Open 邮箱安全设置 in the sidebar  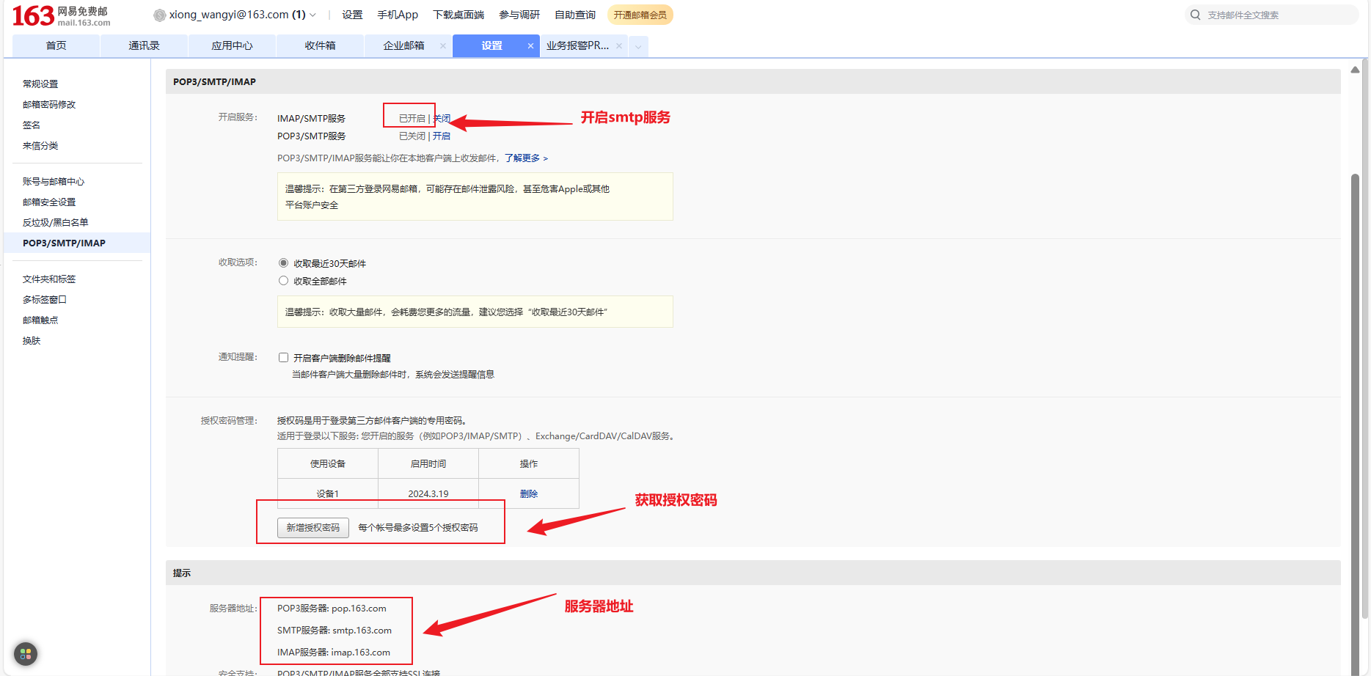point(49,202)
